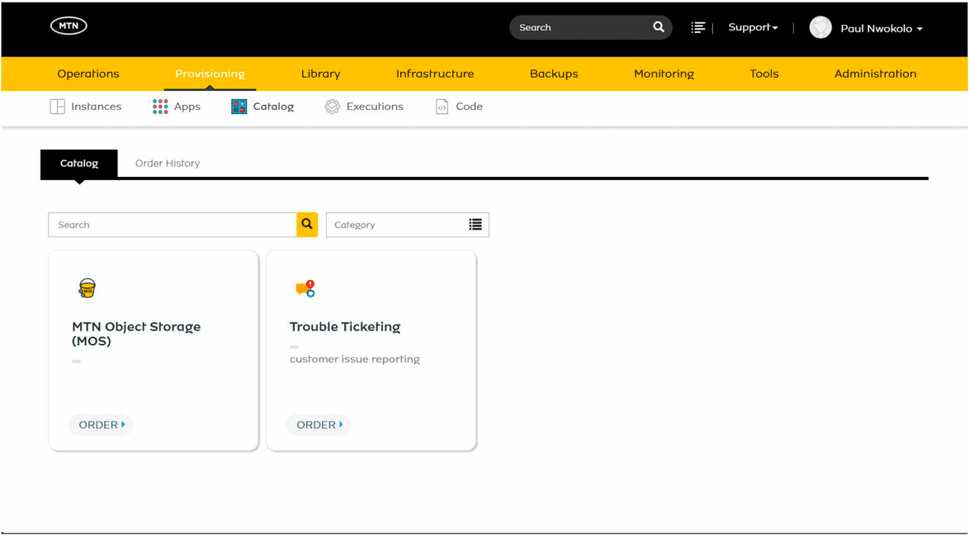Click the yellow catalog search button
Screen dimensions: 969x542
(x=307, y=225)
